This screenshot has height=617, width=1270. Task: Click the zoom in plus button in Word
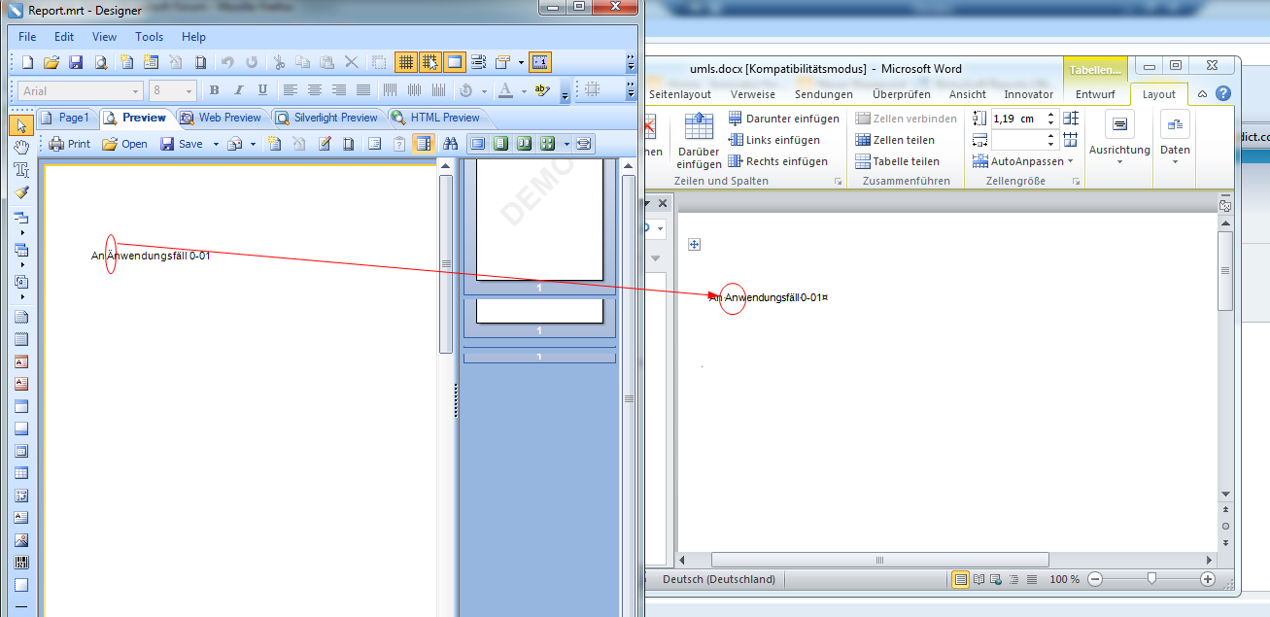coord(1208,579)
